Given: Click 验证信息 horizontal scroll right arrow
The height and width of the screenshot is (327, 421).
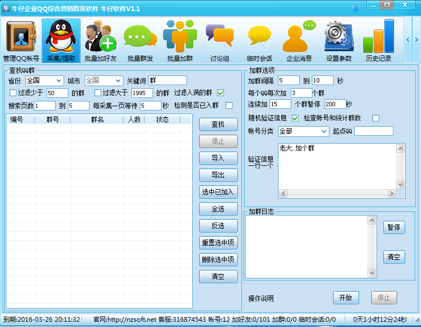Looking at the screenshot, I should point(392,193).
